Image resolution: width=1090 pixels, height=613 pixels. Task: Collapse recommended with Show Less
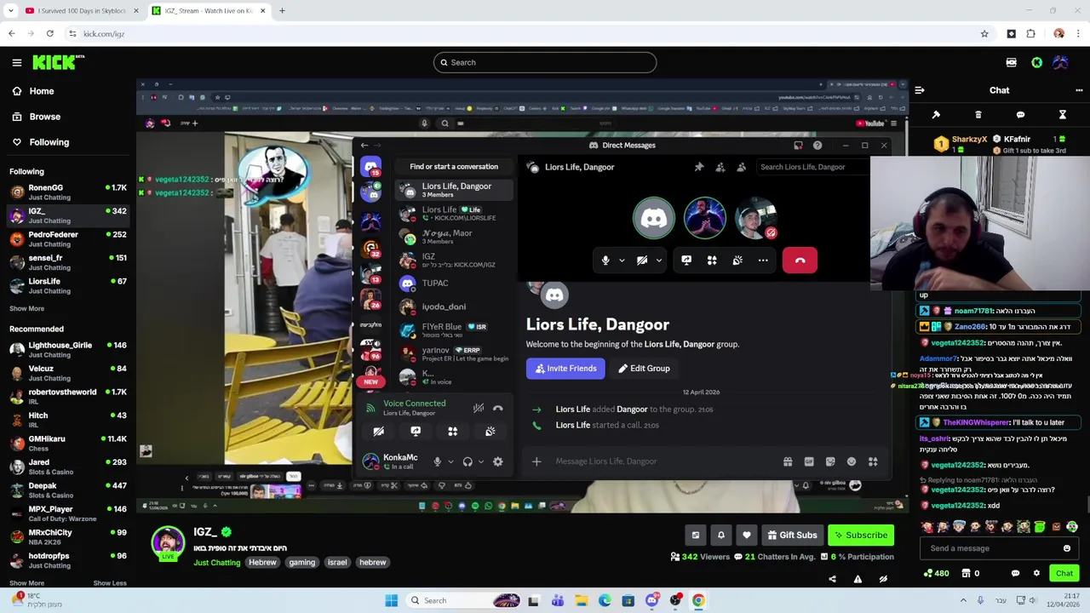[x=110, y=583]
